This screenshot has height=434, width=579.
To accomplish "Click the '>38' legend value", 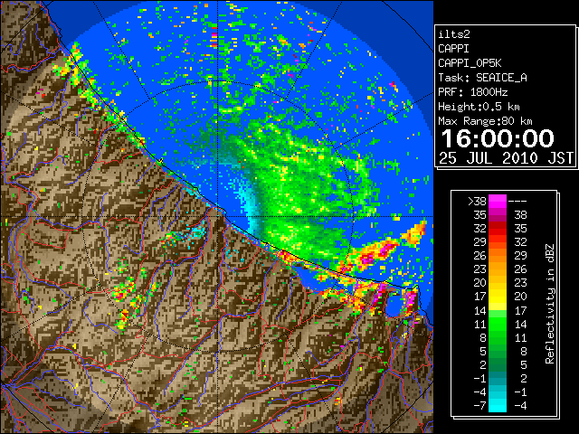I will click(477, 201).
